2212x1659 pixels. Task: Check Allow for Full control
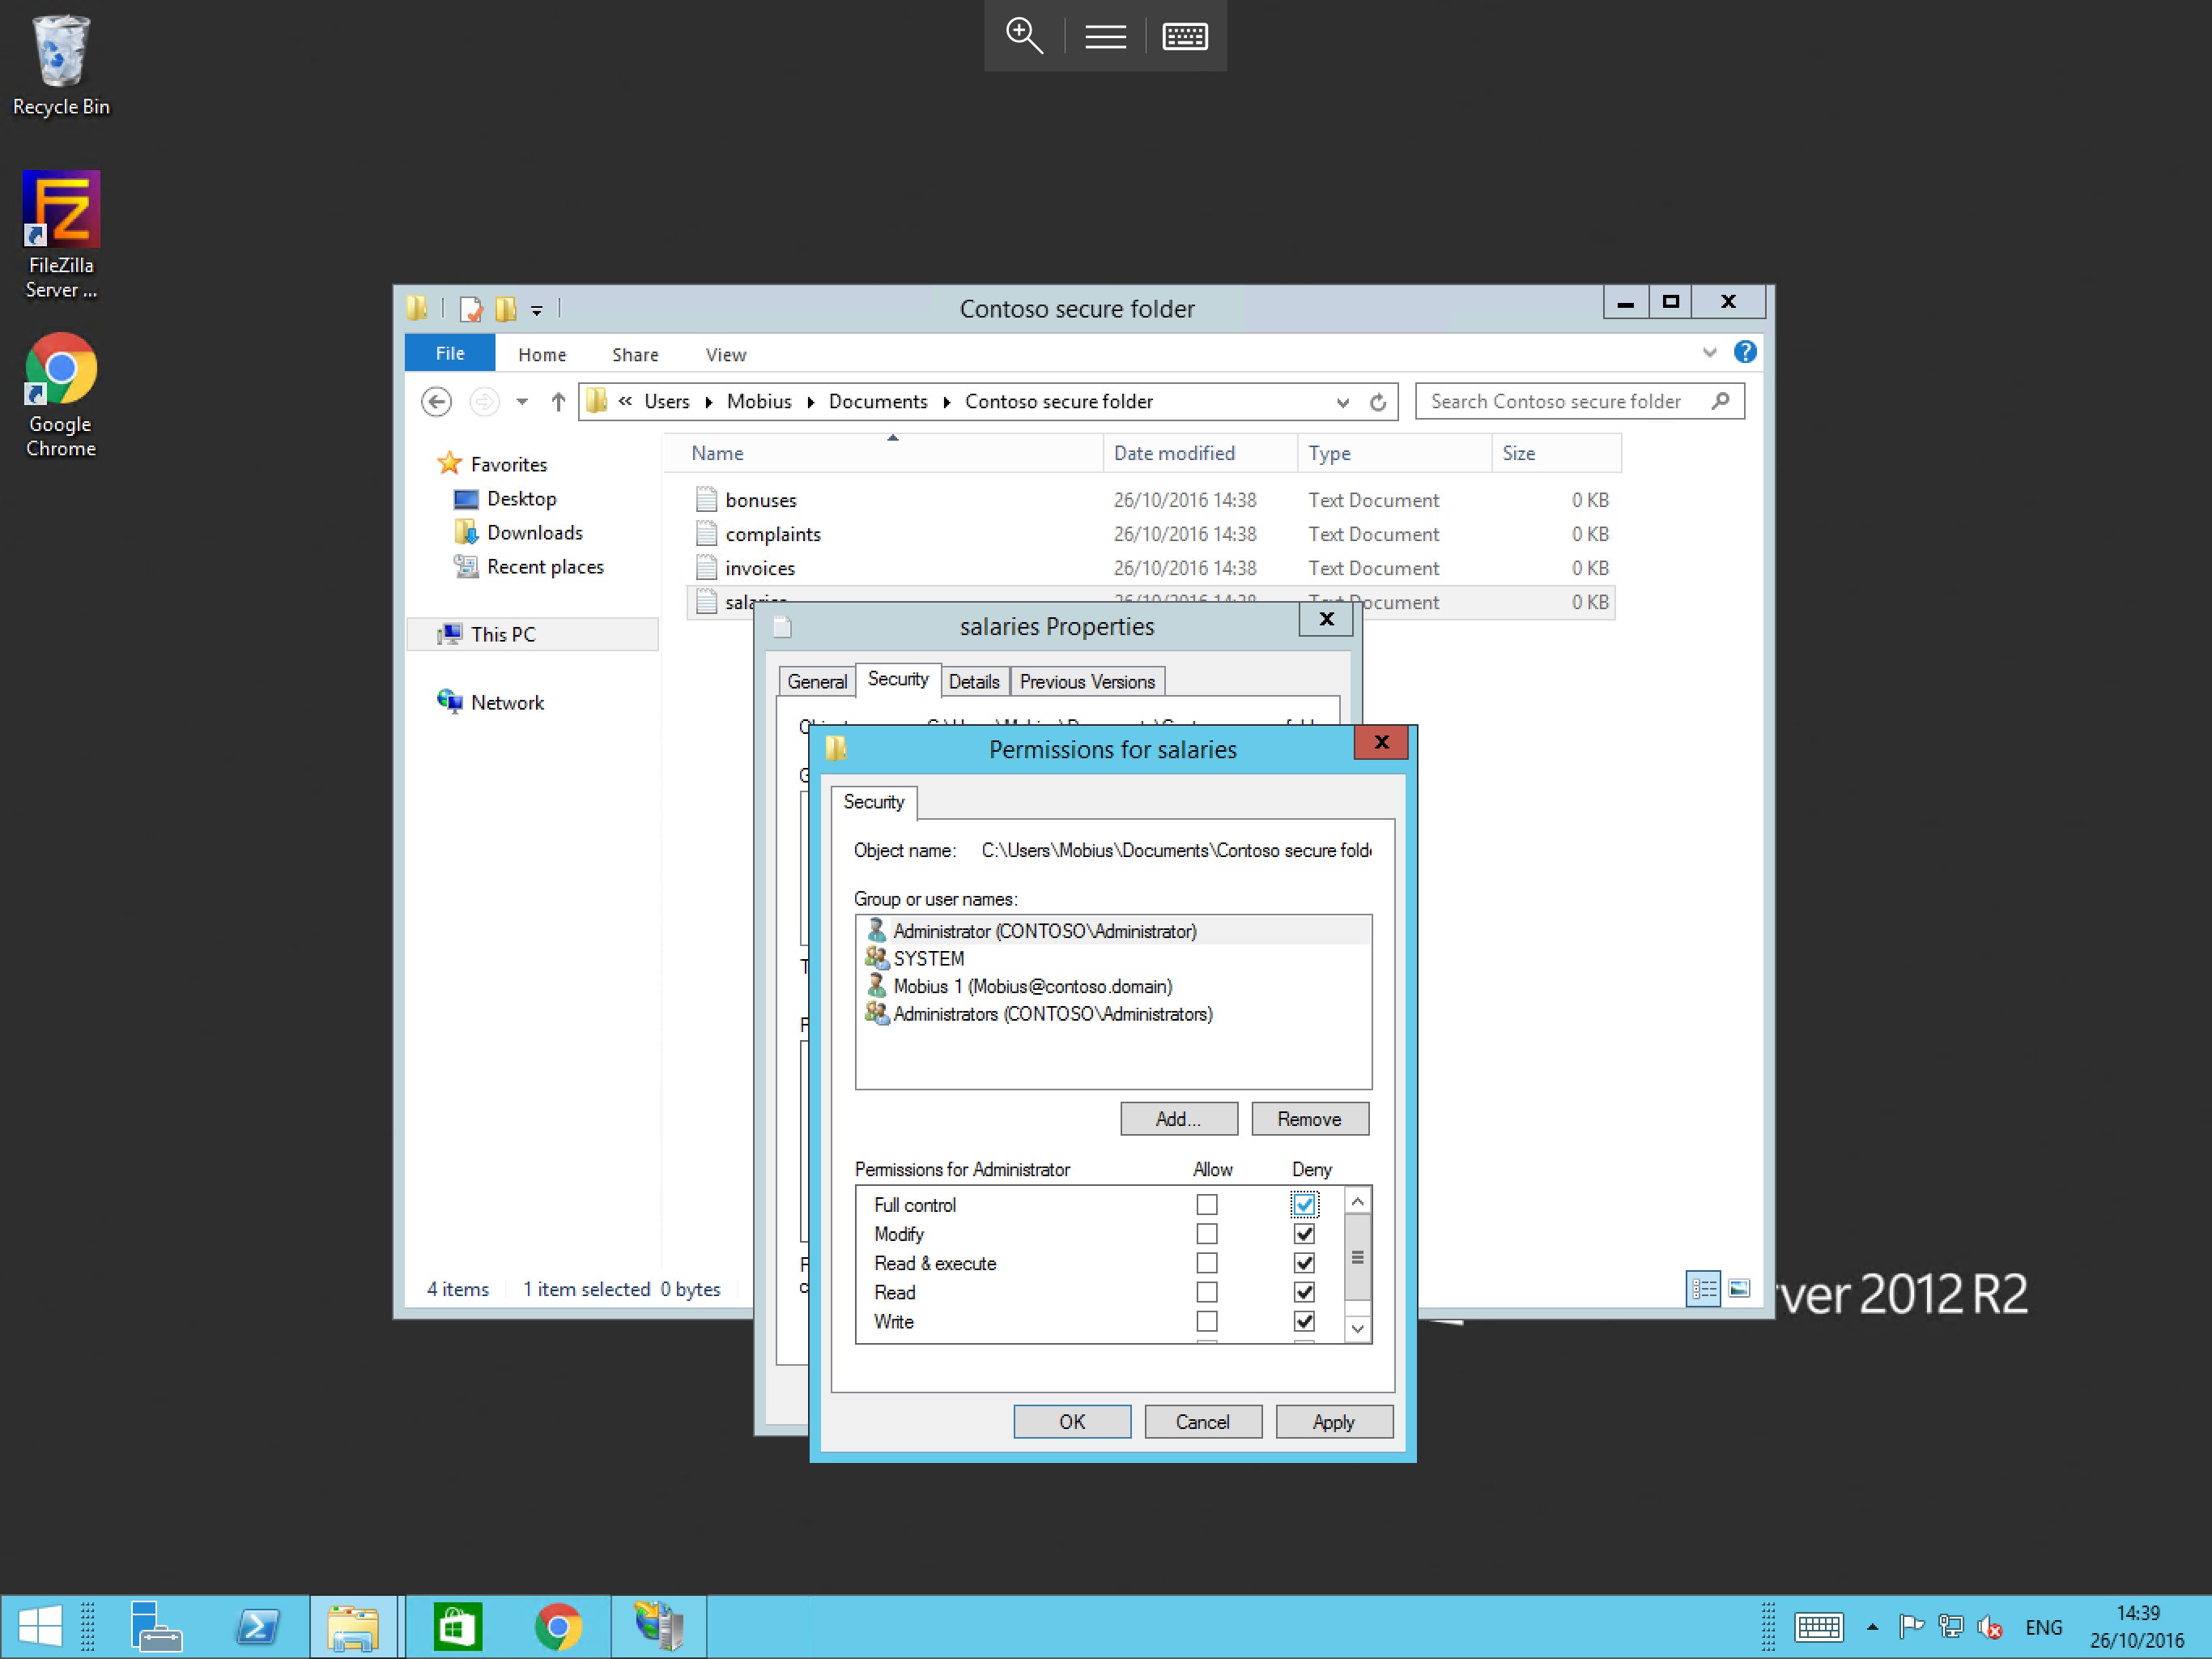(x=1207, y=1205)
